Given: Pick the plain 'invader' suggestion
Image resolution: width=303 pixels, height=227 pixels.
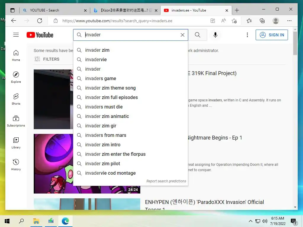Looking at the screenshot, I should tap(130, 69).
